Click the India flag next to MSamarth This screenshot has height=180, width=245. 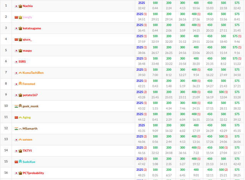click(x=16, y=128)
